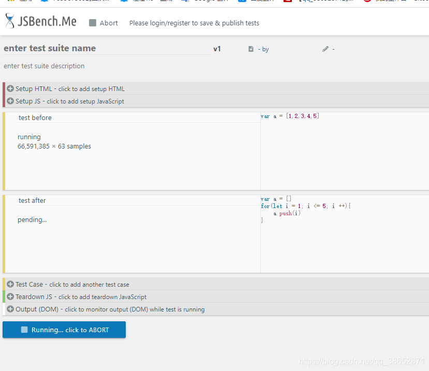Viewport: 429px width, 371px height.
Task: Expand Teardown JS plus icon
Action: 10,296
